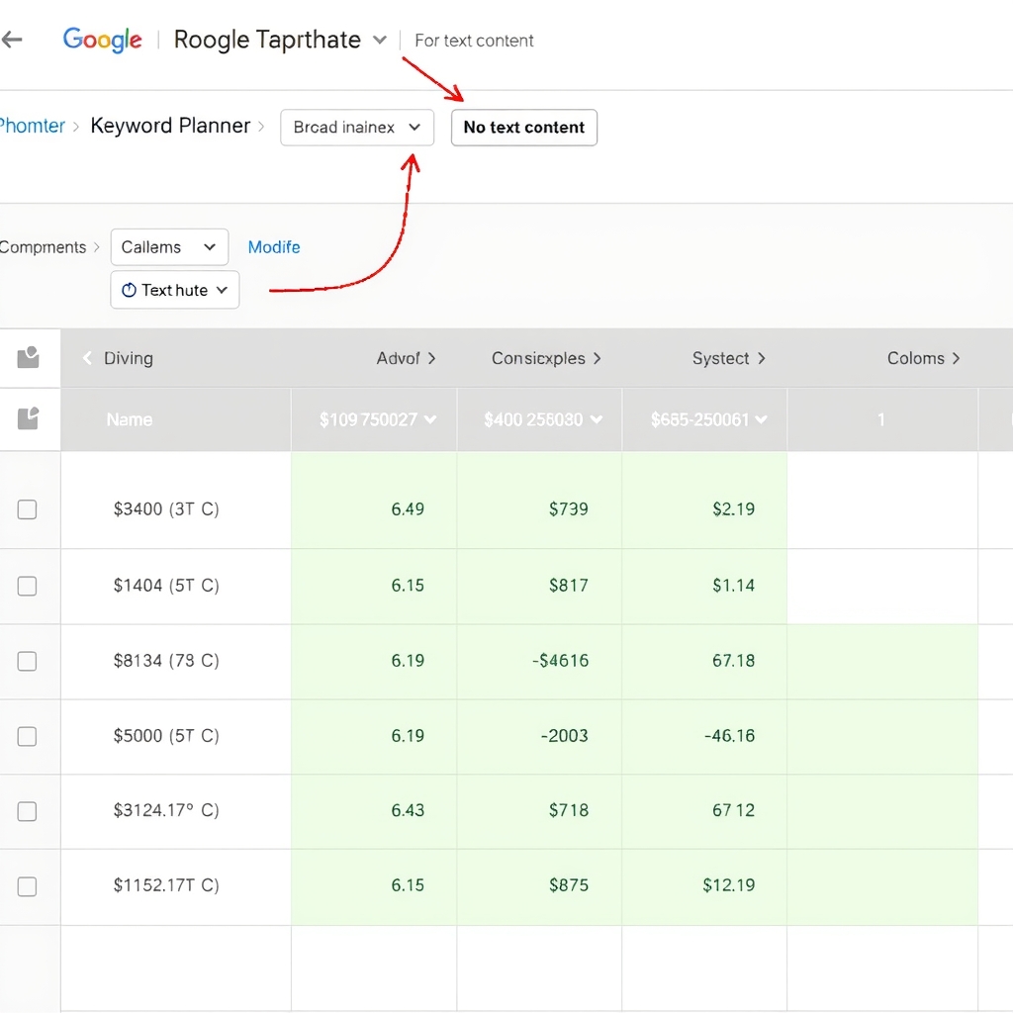Tick the checkbox for $5000 (5T C)
The image size is (1013, 1013).
point(27,736)
